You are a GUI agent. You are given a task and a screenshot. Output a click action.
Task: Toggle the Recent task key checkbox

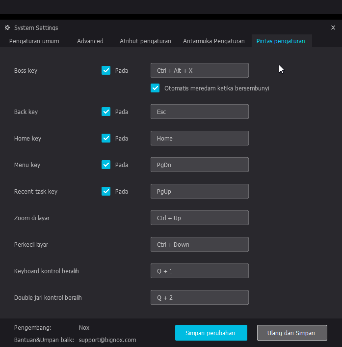[x=106, y=191]
